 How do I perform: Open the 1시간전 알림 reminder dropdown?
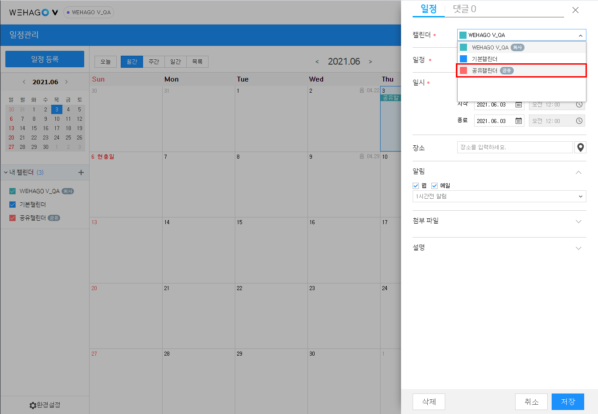click(499, 197)
